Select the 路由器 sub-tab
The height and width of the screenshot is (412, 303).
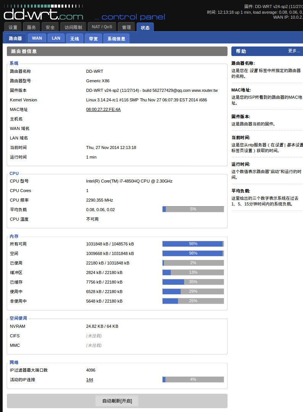pos(15,38)
